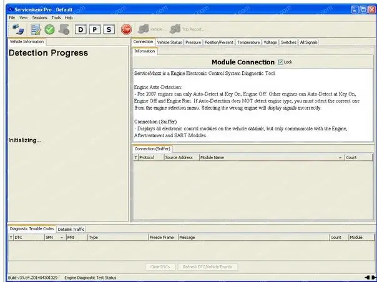Sort by Message column header

pos(253,237)
